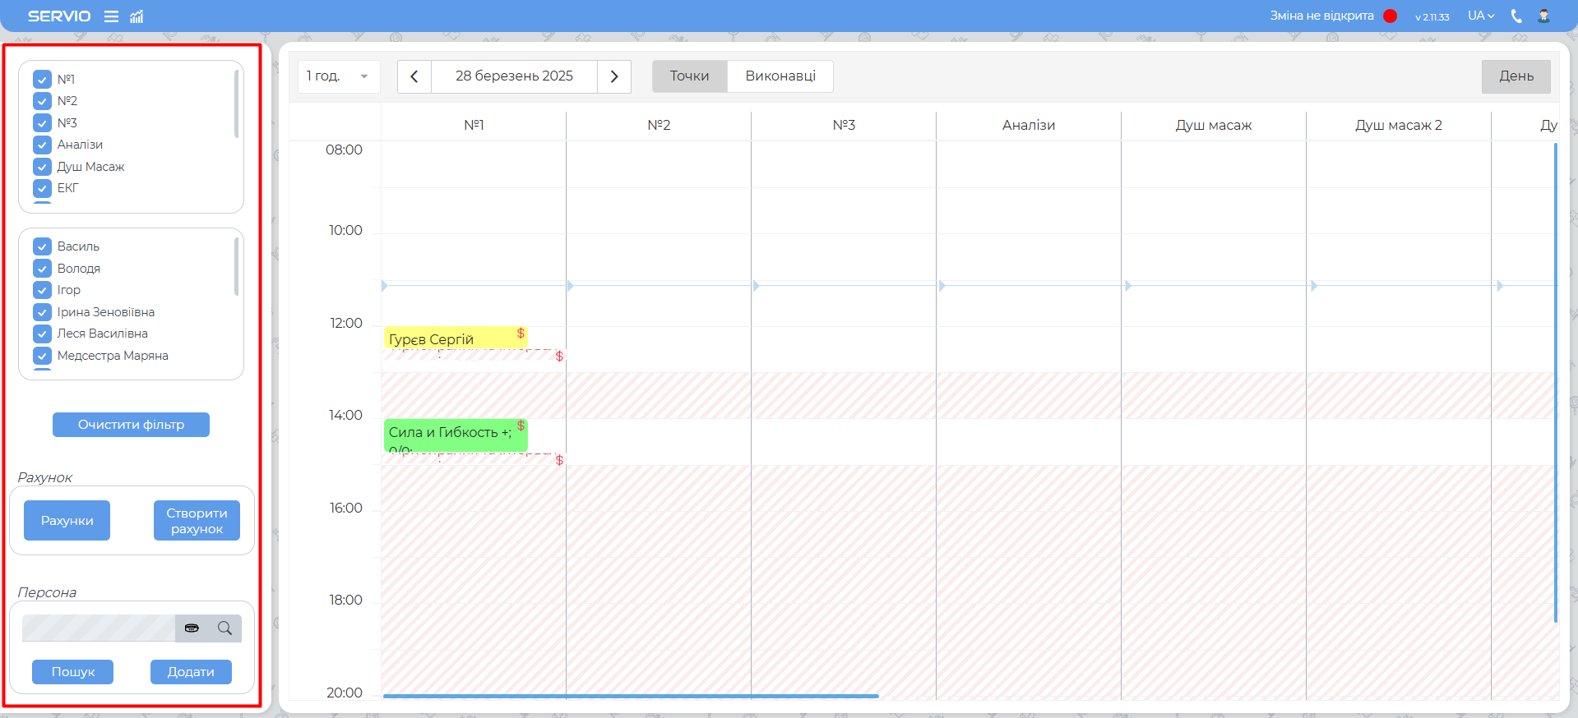Switch to the Виконавці tab
The height and width of the screenshot is (718, 1578).
[780, 76]
